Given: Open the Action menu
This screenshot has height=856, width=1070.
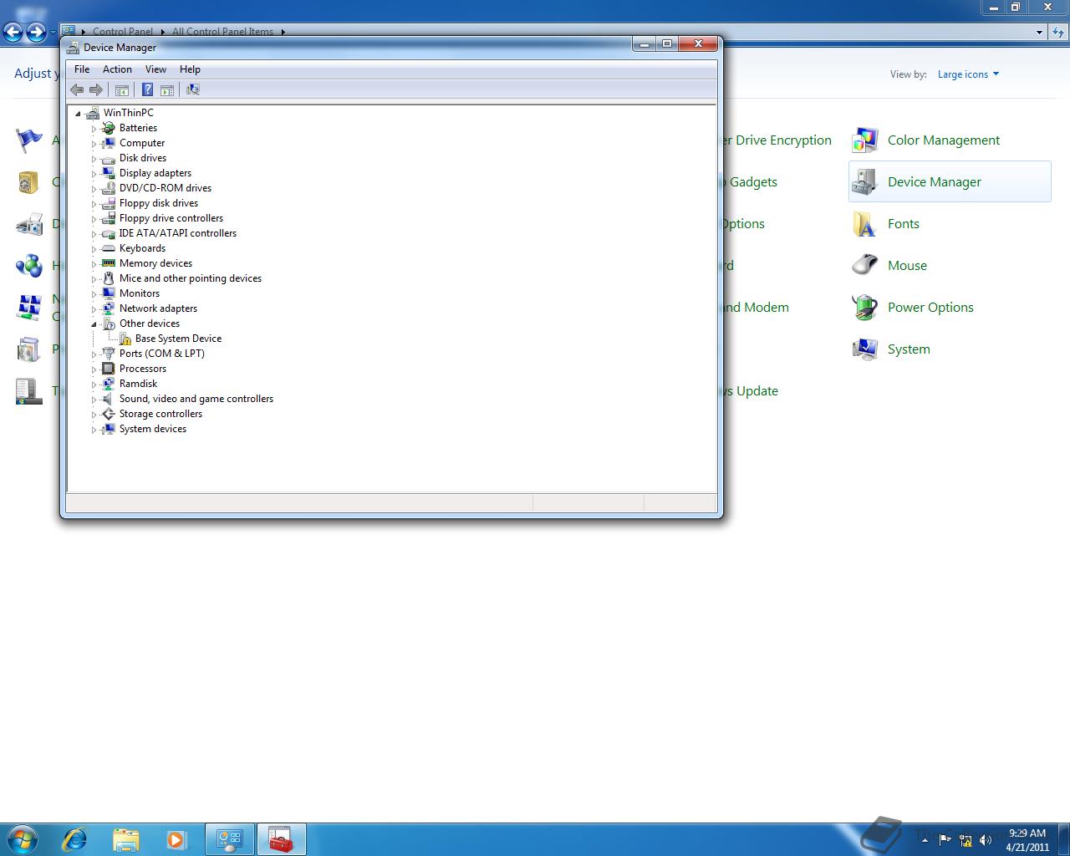Looking at the screenshot, I should pos(117,69).
